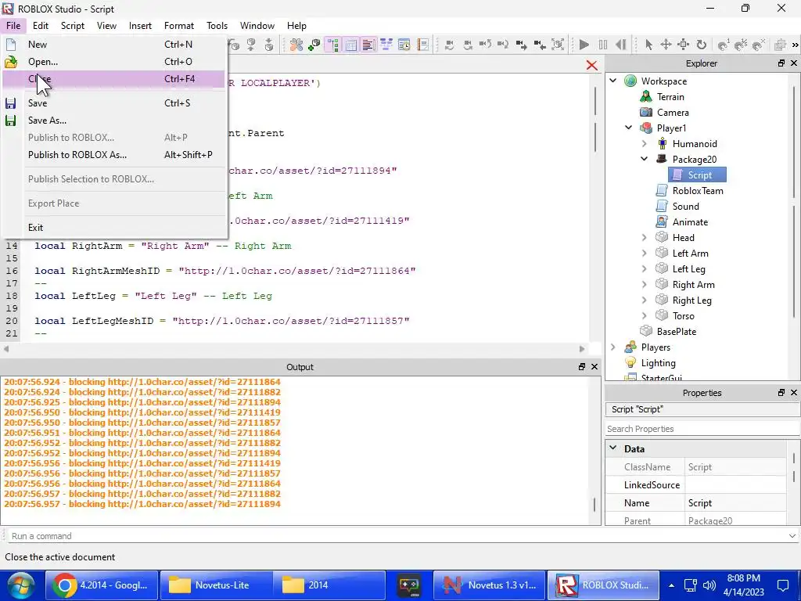Close the Output panel

[x=594, y=367]
